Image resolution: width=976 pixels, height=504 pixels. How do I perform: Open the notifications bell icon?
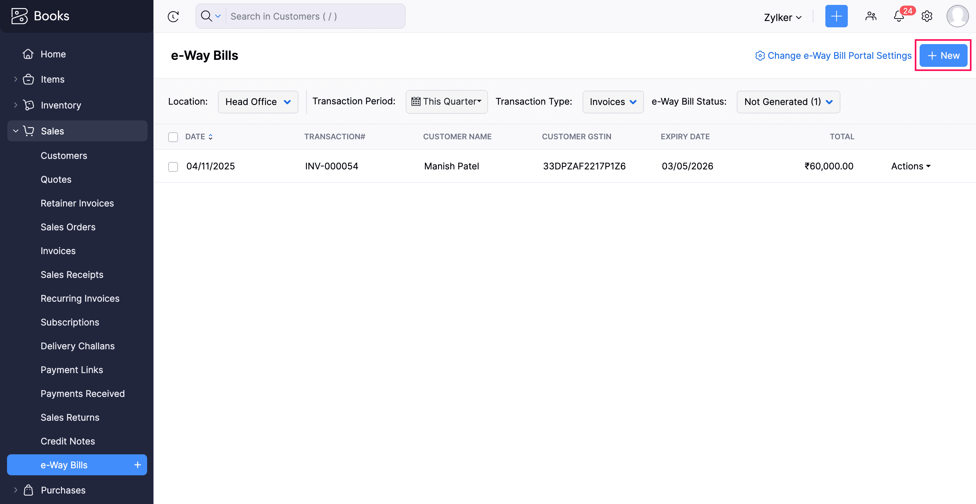click(899, 16)
